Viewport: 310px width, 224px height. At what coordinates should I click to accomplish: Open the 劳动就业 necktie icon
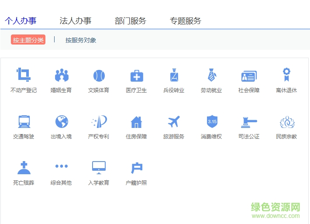coord(212,76)
